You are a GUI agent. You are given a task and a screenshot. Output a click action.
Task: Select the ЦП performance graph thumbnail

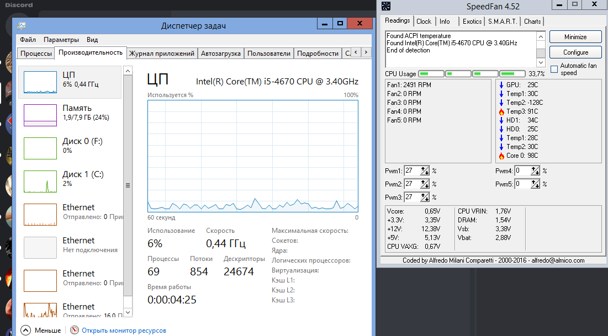coord(40,82)
